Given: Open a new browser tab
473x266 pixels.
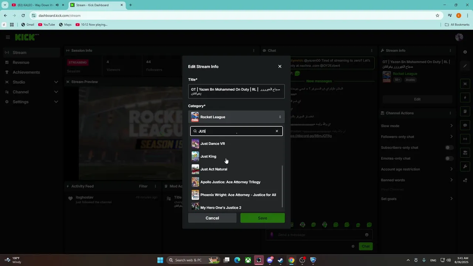Looking at the screenshot, I should coord(130,5).
